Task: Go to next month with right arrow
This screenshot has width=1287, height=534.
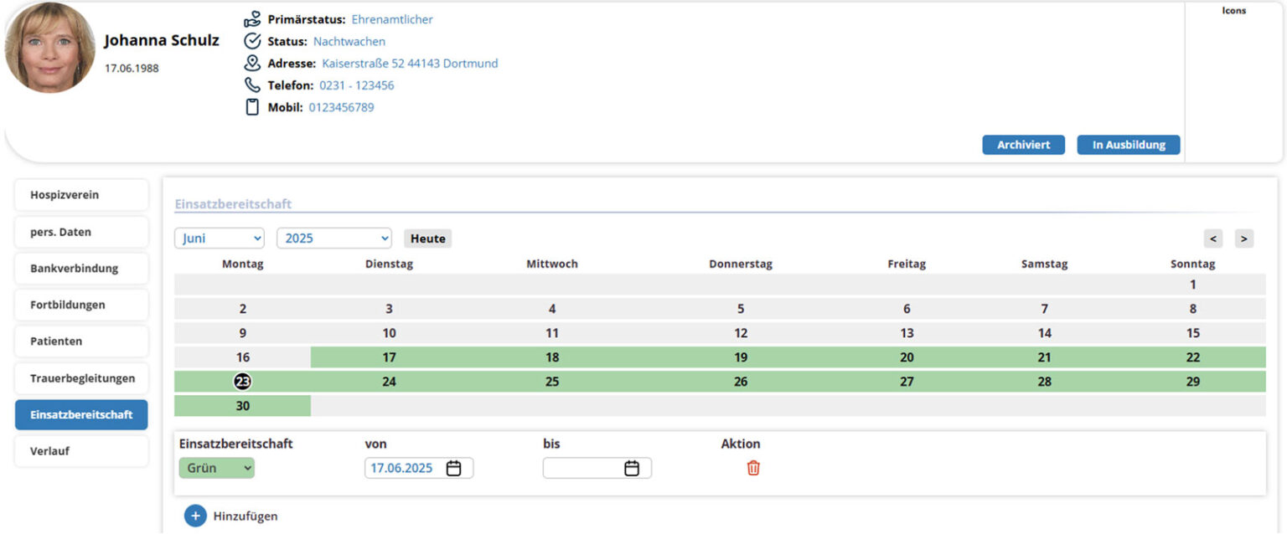Action: (1244, 239)
